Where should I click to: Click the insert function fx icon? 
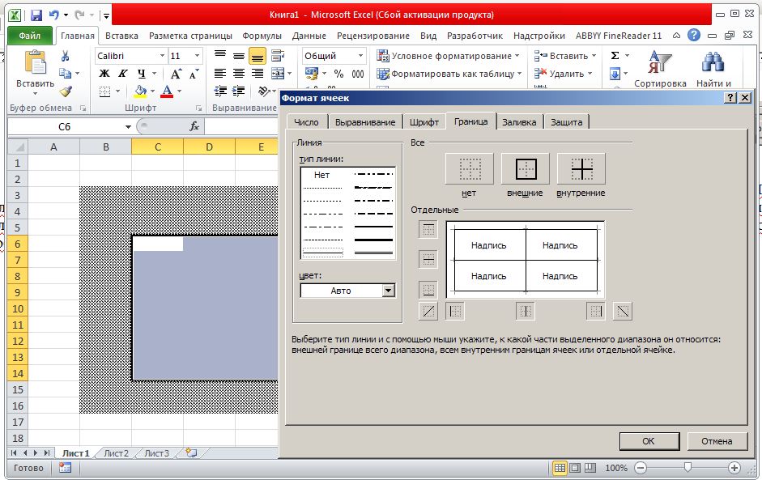(x=194, y=126)
